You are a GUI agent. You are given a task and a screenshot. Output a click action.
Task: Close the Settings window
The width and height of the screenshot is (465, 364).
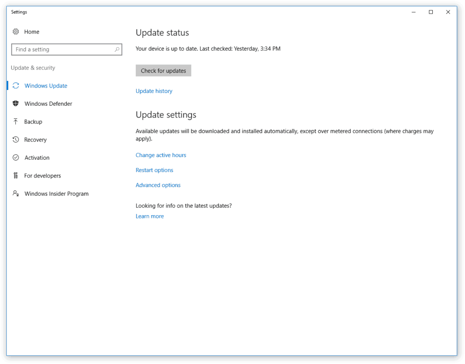tap(448, 12)
